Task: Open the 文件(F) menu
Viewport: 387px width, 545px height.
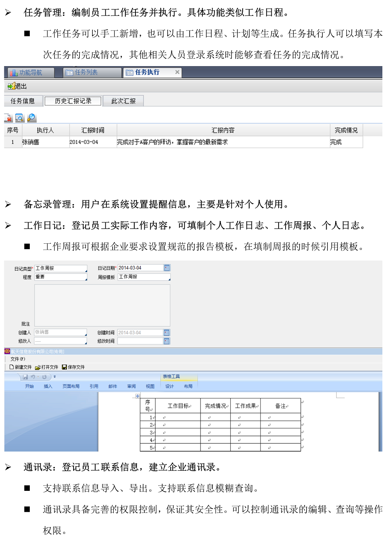Action: 18,359
